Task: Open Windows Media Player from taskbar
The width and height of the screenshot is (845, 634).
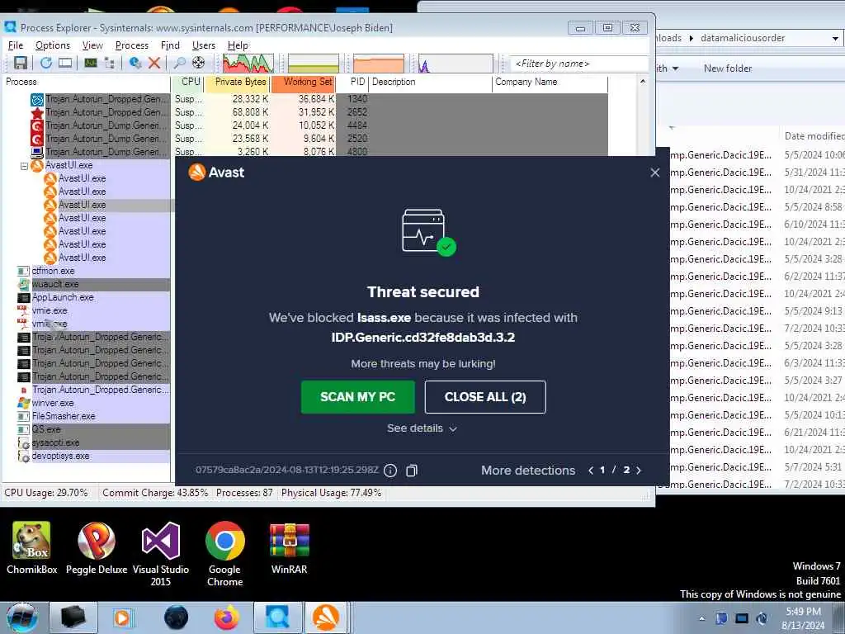Action: coord(123,617)
